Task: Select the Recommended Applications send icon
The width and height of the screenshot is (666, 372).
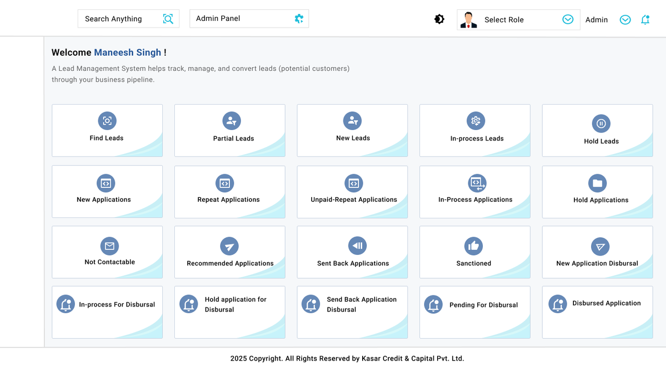Action: pyautogui.click(x=229, y=246)
